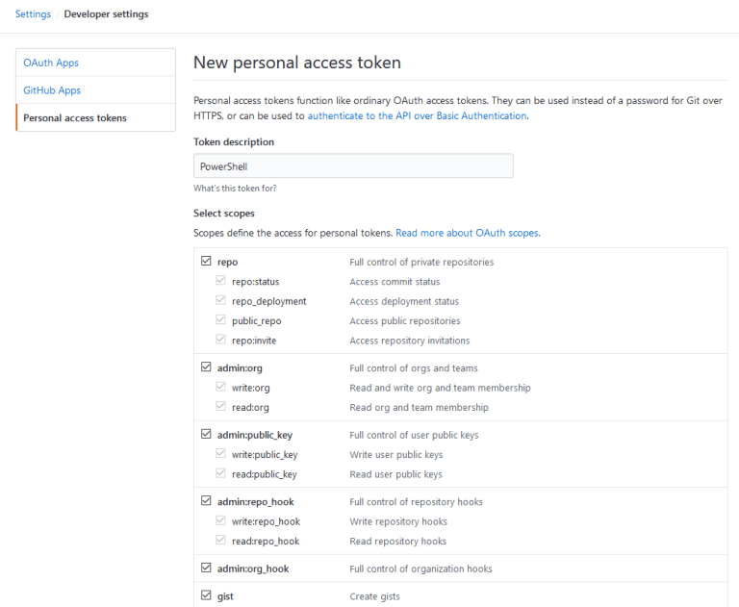Uncheck the gist scope checkbox

click(206, 595)
